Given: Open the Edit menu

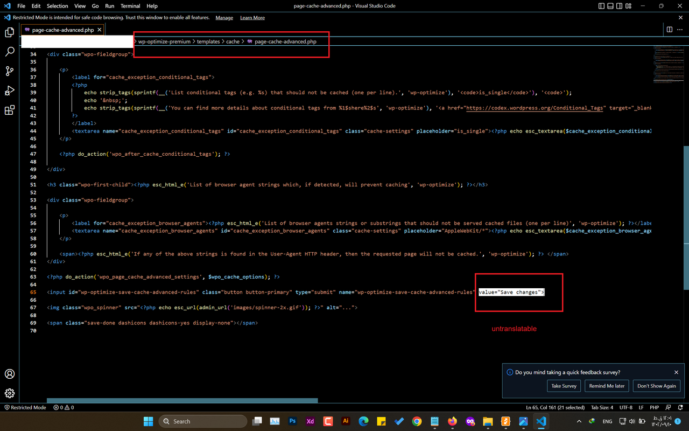Looking at the screenshot, I should (x=36, y=6).
